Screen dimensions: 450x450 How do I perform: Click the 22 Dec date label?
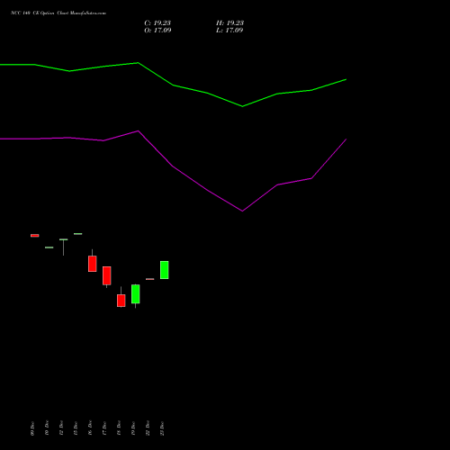click(148, 428)
